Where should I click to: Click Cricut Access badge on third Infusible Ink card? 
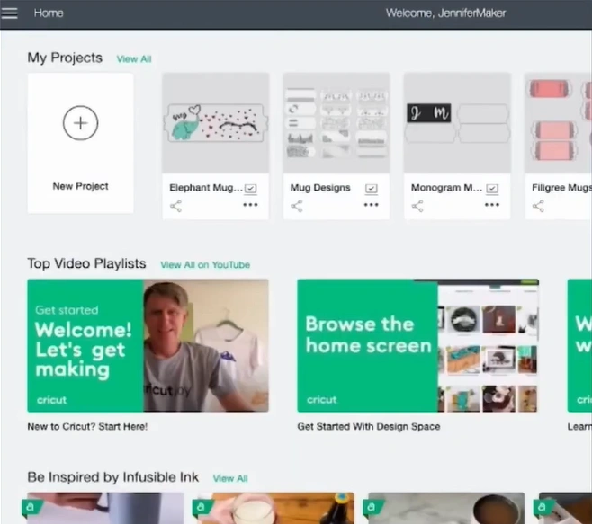pyautogui.click(x=372, y=507)
